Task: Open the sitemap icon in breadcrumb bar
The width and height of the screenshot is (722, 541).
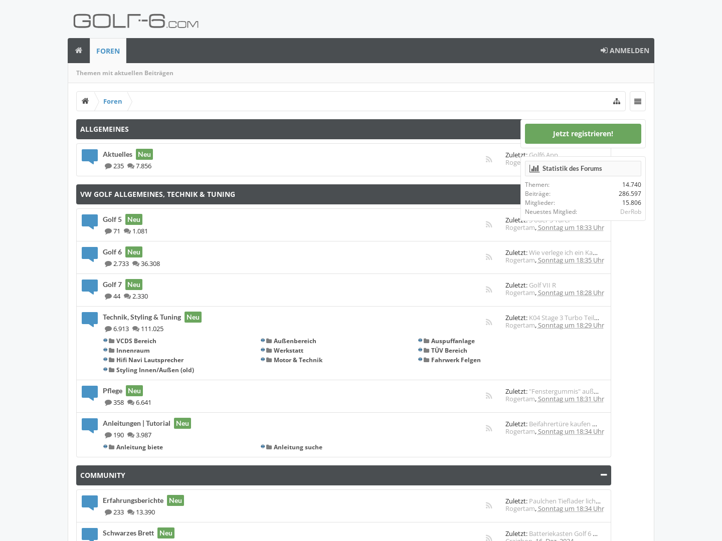Action: point(617,101)
